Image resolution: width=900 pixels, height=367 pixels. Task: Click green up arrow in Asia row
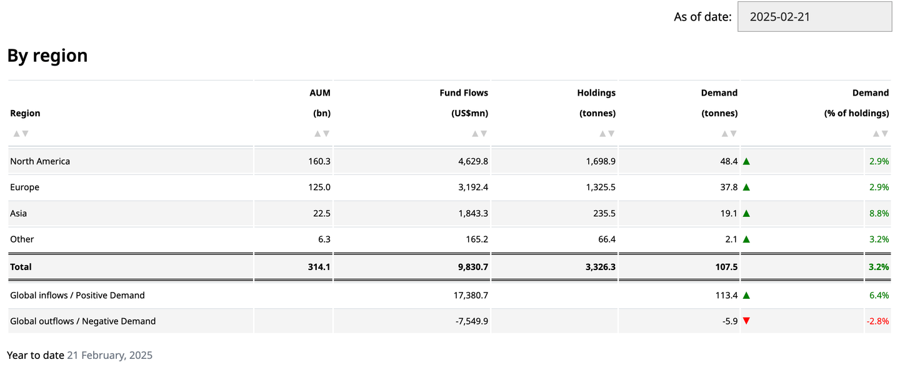click(x=746, y=213)
